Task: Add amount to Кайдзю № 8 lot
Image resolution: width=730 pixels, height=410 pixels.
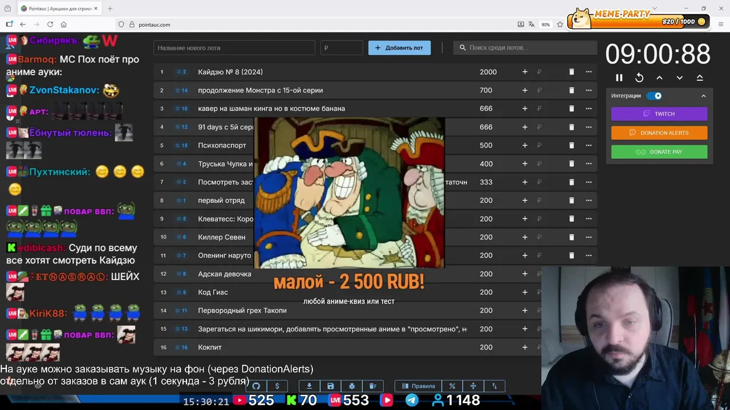Action: coord(525,72)
